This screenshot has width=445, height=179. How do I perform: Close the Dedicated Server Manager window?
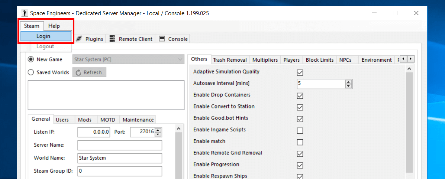416,13
